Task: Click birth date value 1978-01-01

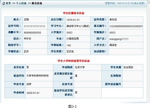Action: (x=73, y=20)
